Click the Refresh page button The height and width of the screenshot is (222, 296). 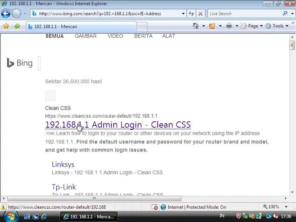(191, 14)
